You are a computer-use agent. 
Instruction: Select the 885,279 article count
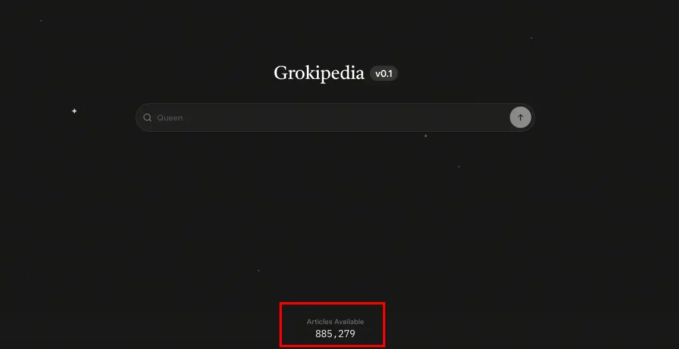pyautogui.click(x=335, y=334)
